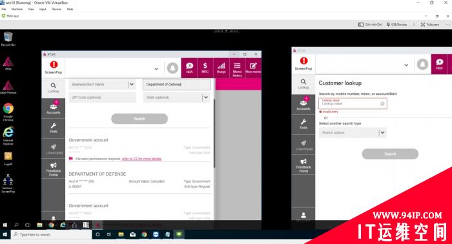452x244 pixels.
Task: Open the Usage signal-bars icon
Action: point(221,68)
